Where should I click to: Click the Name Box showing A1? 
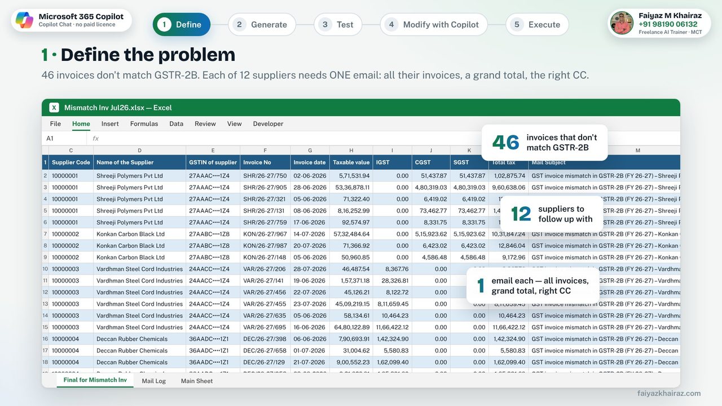coord(64,138)
